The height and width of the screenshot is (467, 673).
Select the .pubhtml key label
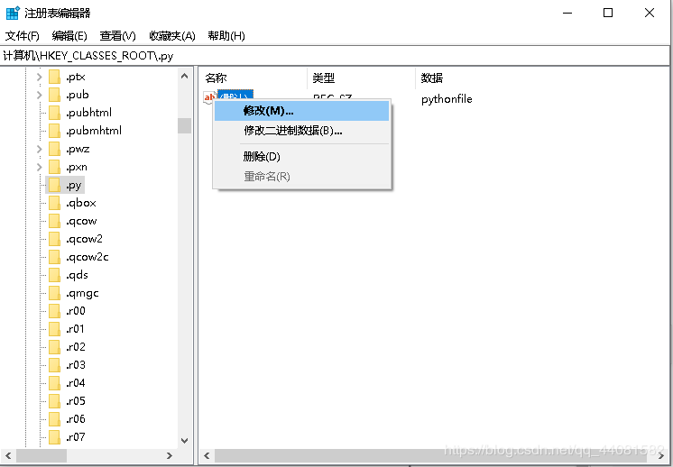88,113
